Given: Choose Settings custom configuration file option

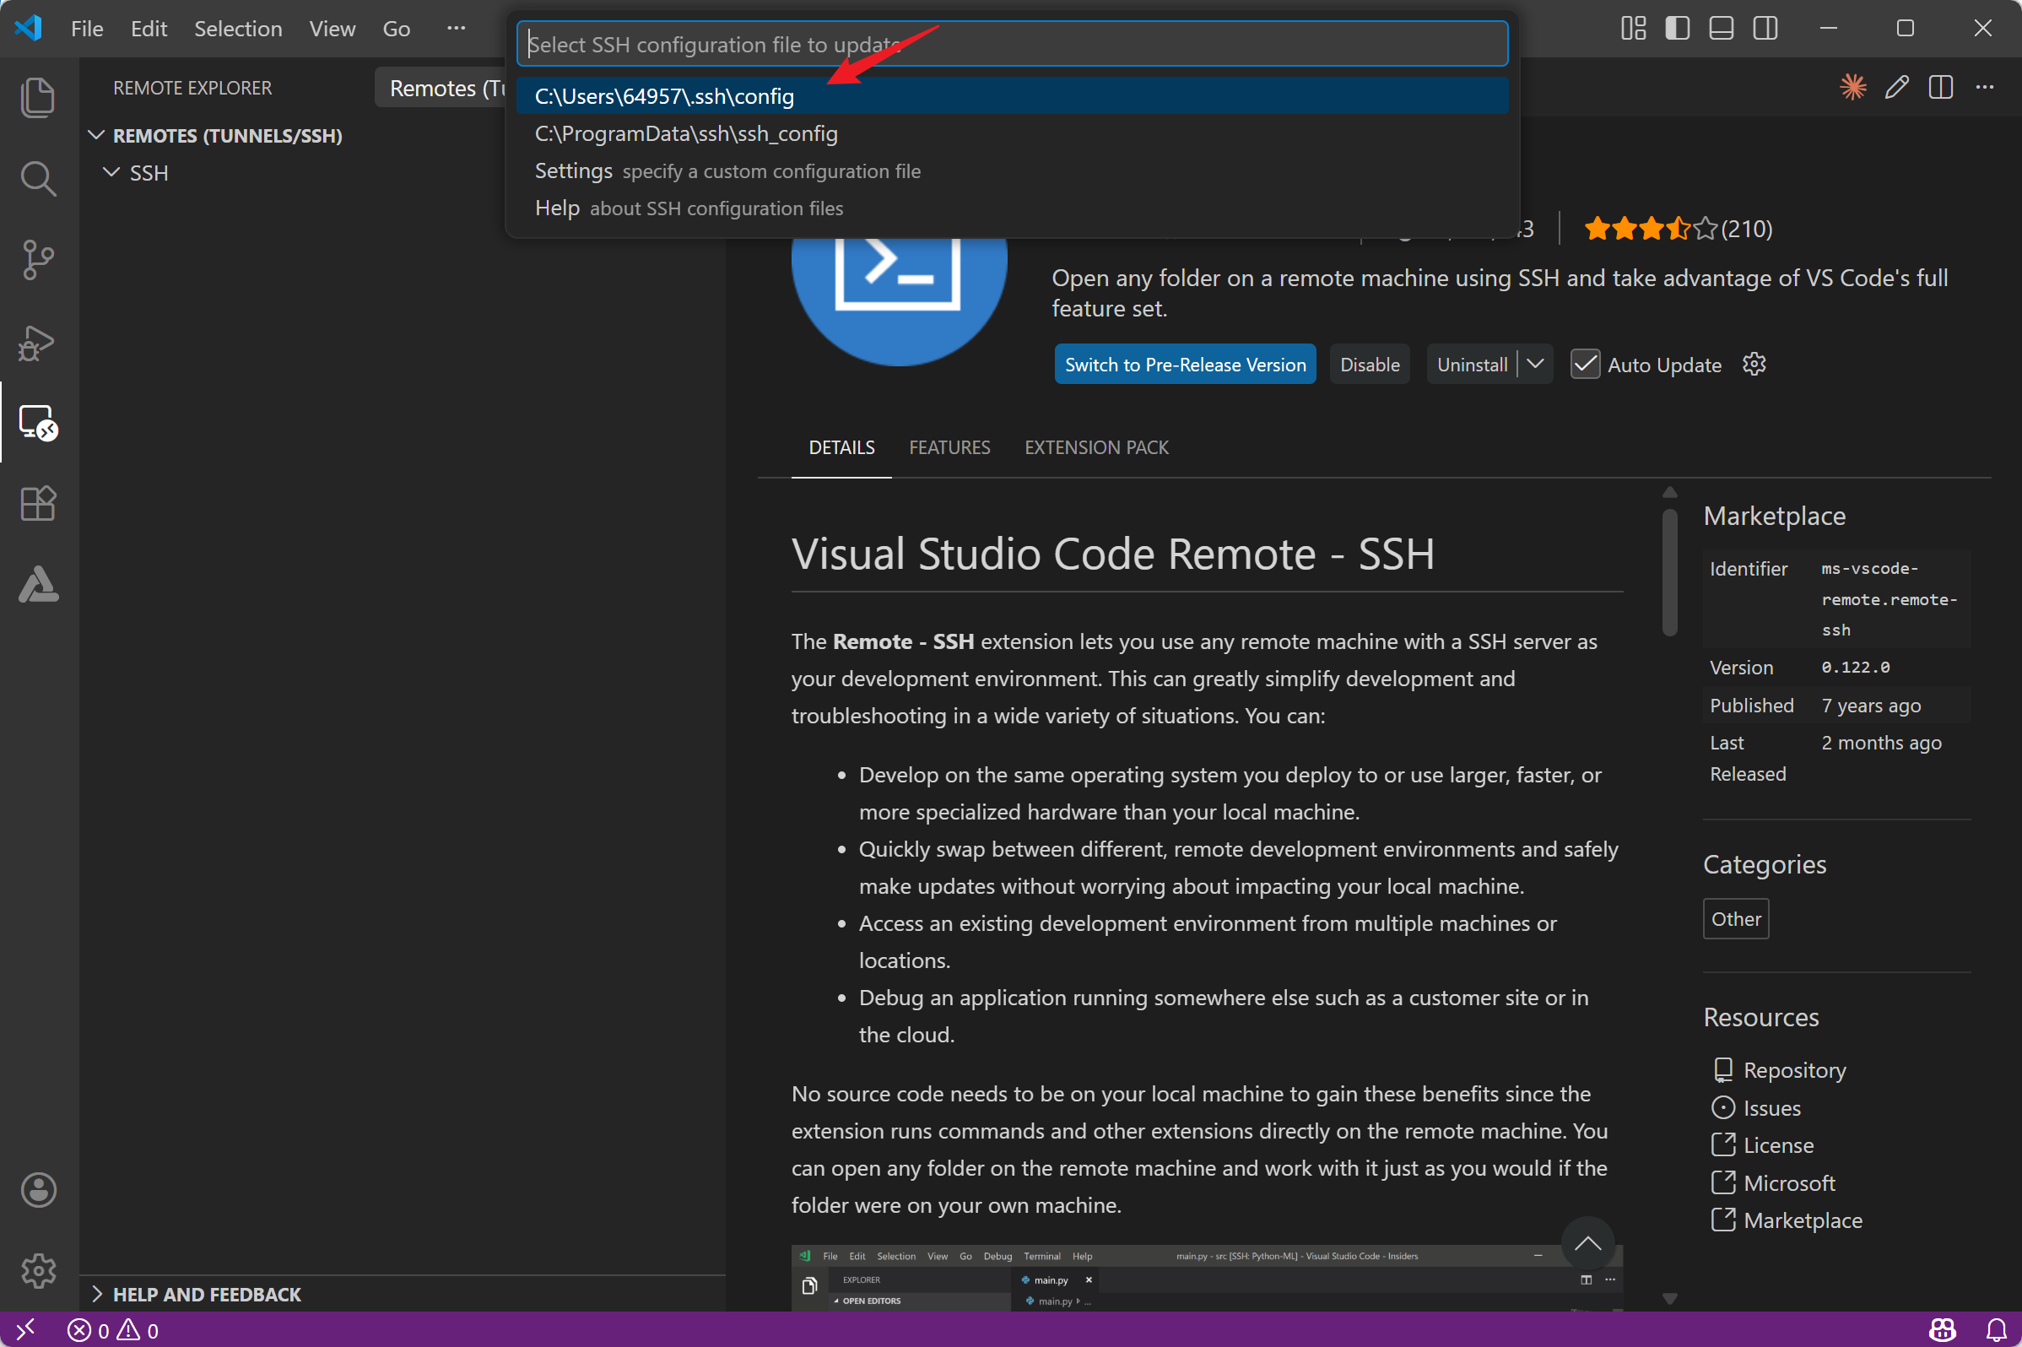Looking at the screenshot, I should tap(1012, 171).
